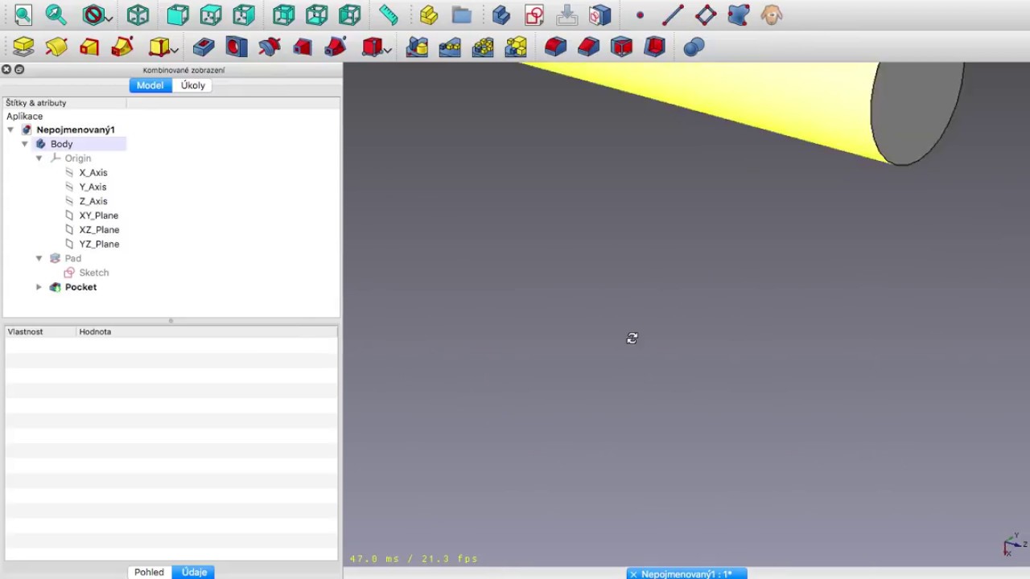This screenshot has width=1030, height=579.
Task: Expand the Pocket tree node
Action: click(x=39, y=287)
